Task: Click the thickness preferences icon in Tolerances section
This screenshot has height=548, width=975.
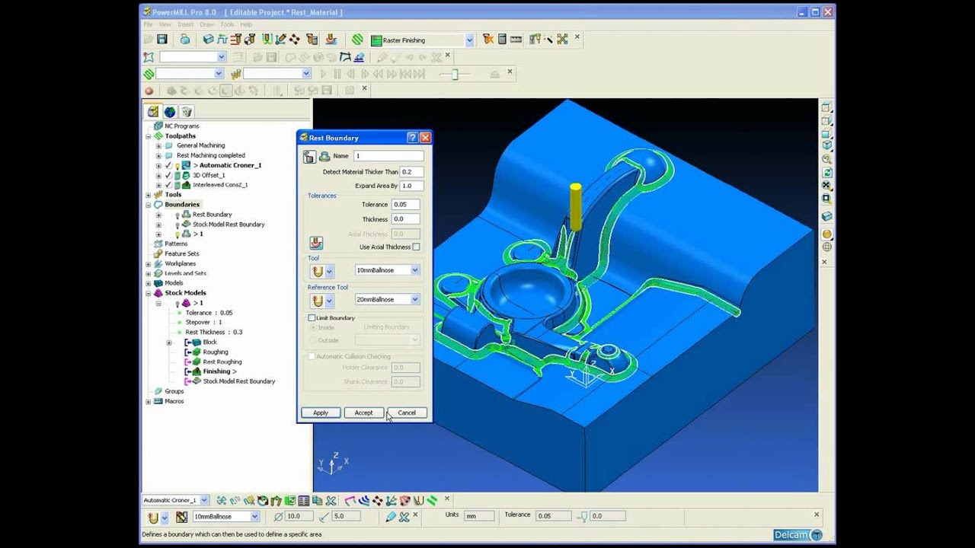Action: point(316,243)
